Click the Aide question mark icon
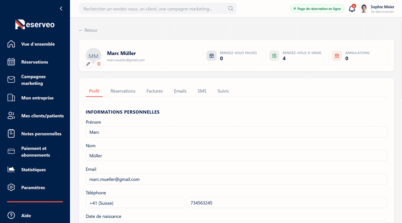402x223 pixels. 11,216
